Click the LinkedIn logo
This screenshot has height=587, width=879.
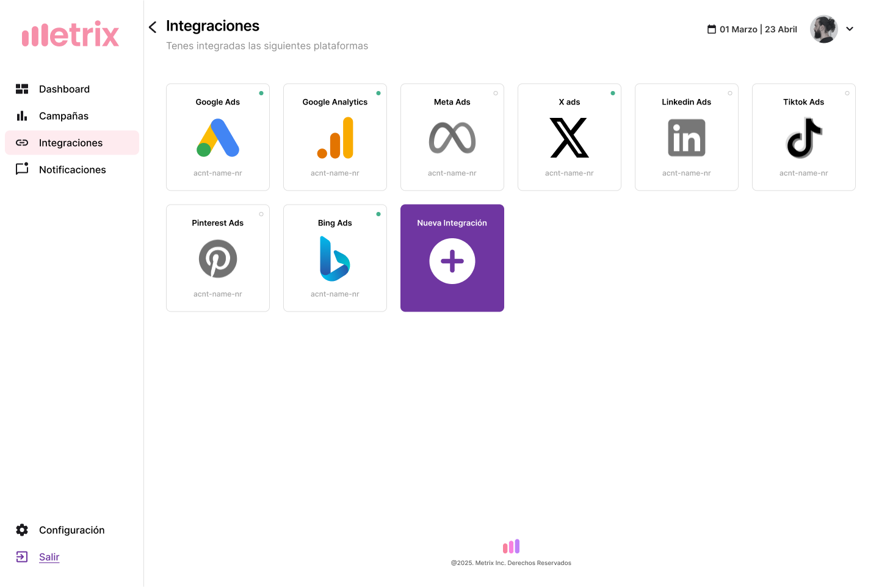click(687, 138)
